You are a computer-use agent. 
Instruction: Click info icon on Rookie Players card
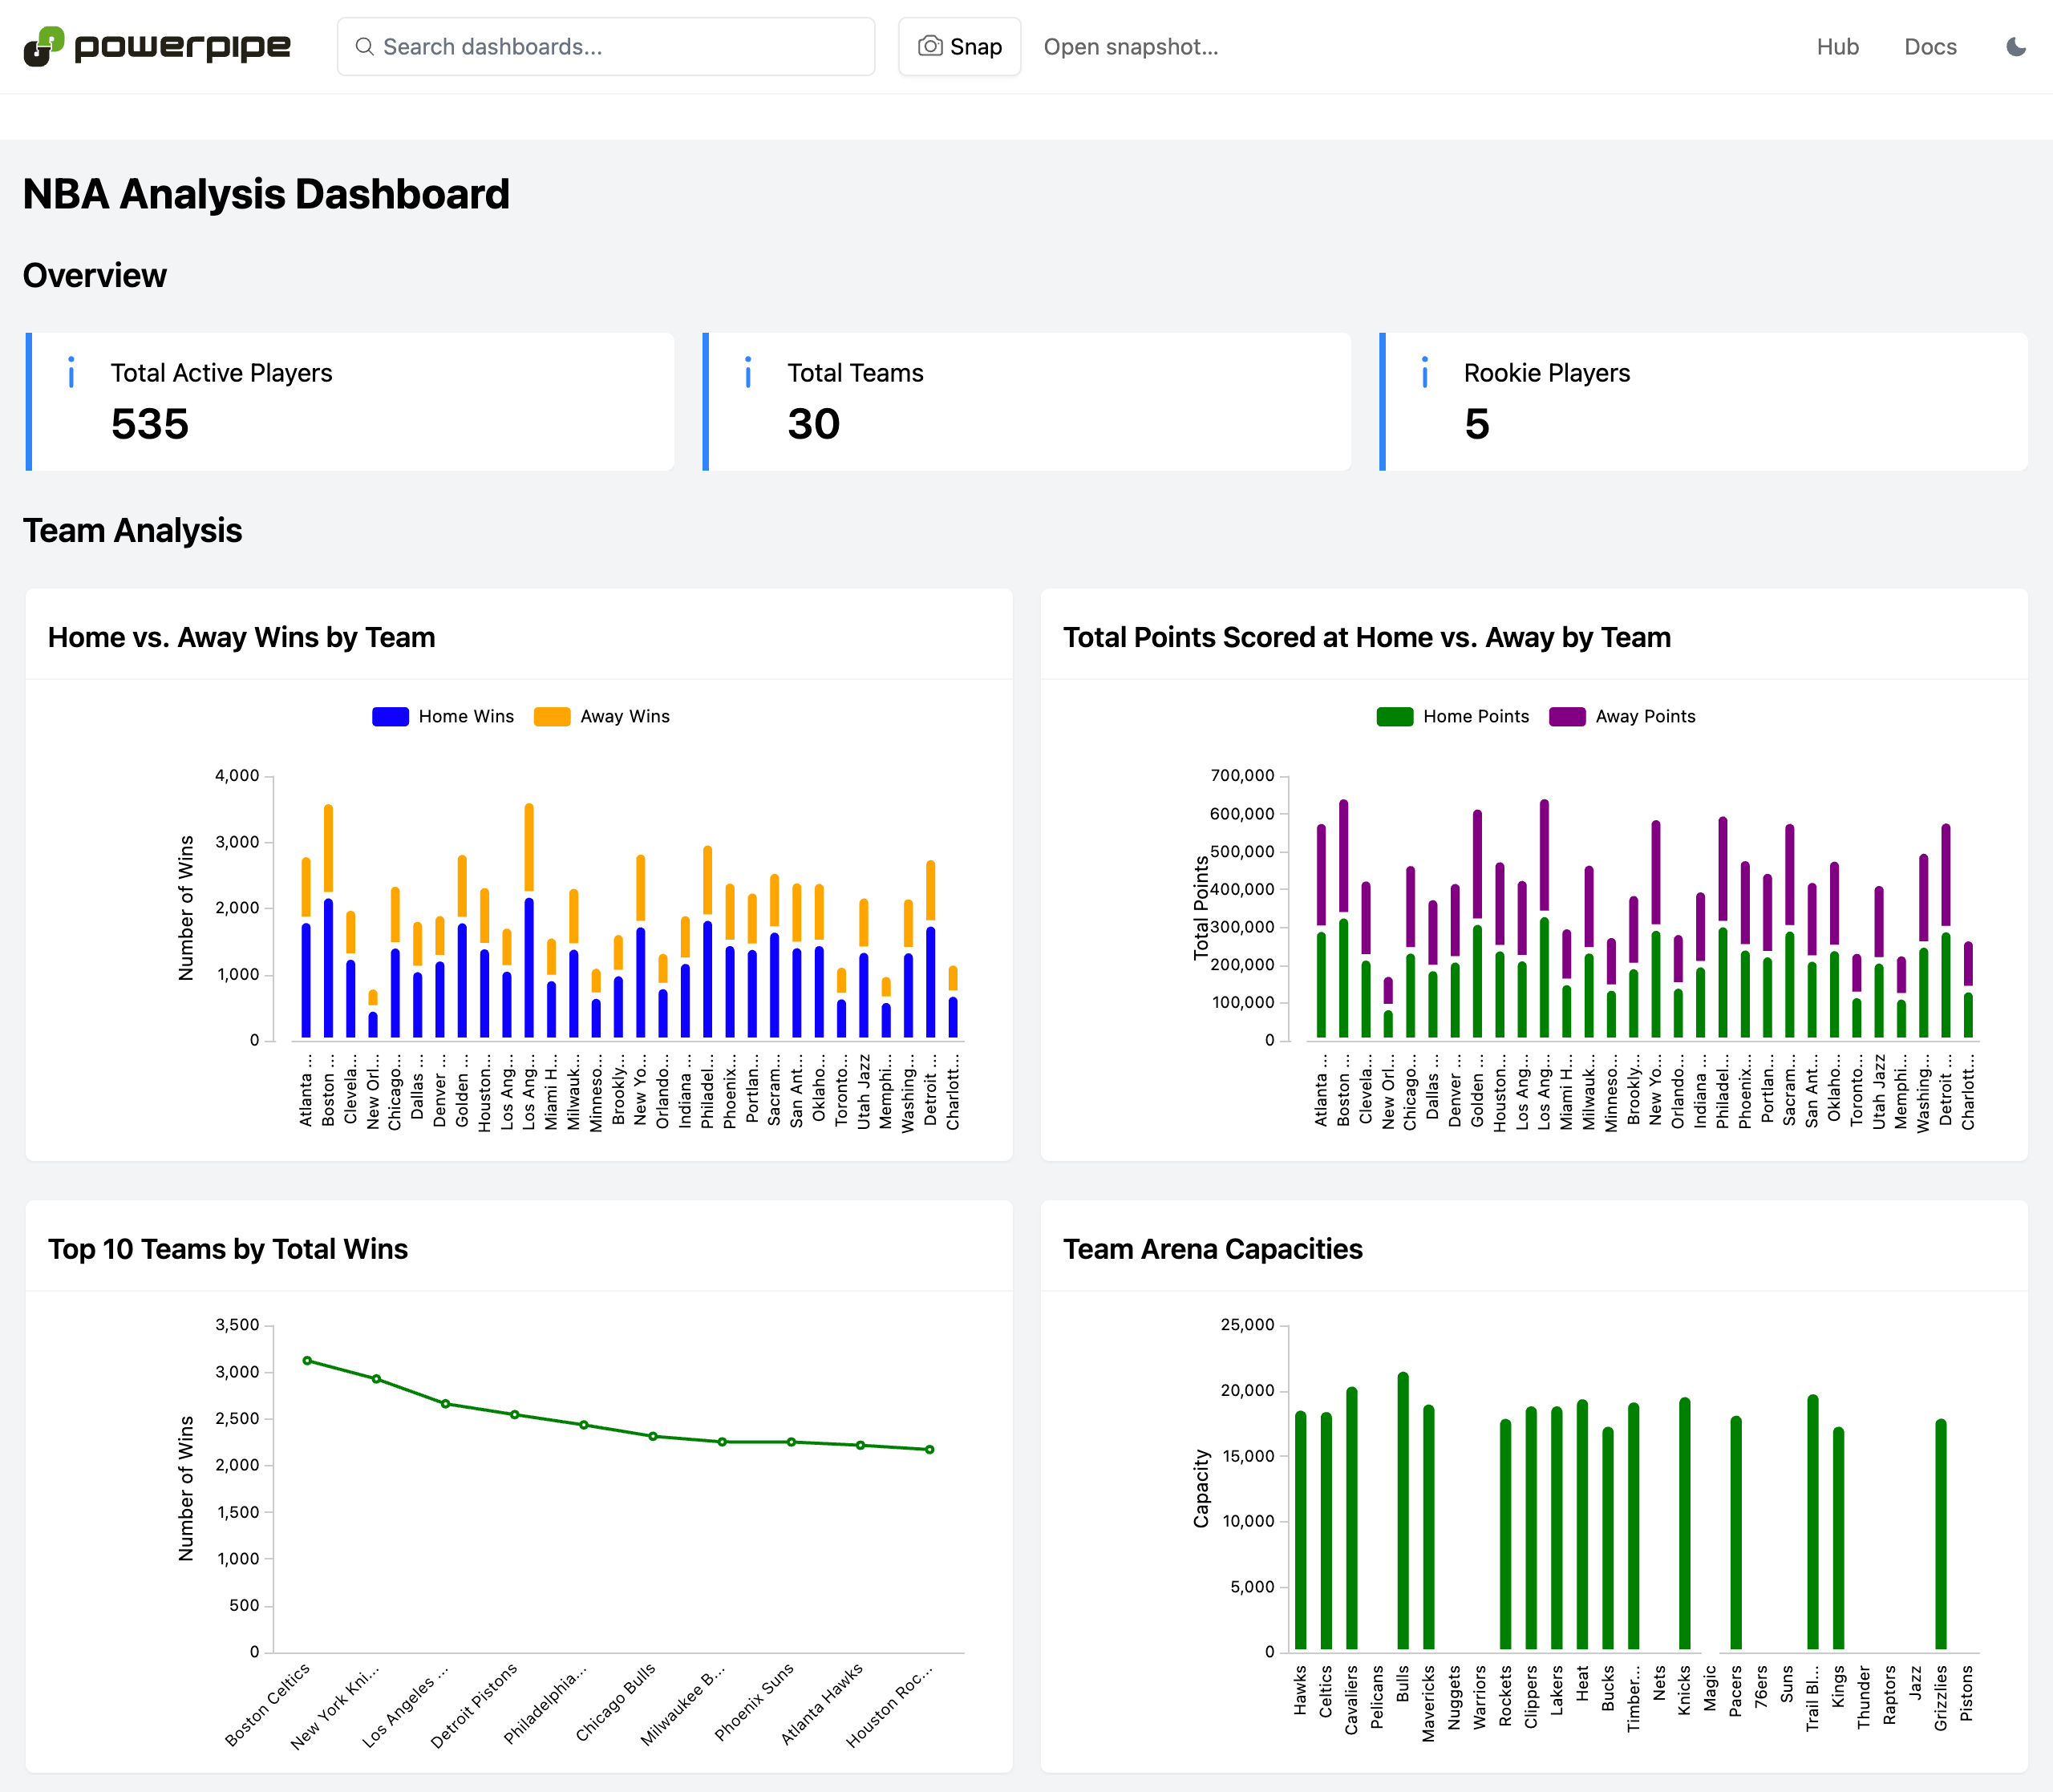tap(1425, 372)
